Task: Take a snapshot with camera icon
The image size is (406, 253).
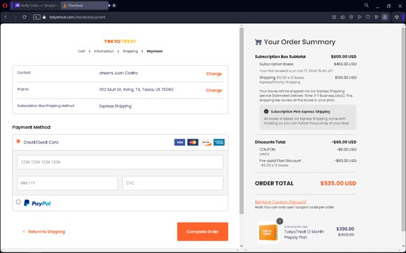Action: tap(343, 17)
